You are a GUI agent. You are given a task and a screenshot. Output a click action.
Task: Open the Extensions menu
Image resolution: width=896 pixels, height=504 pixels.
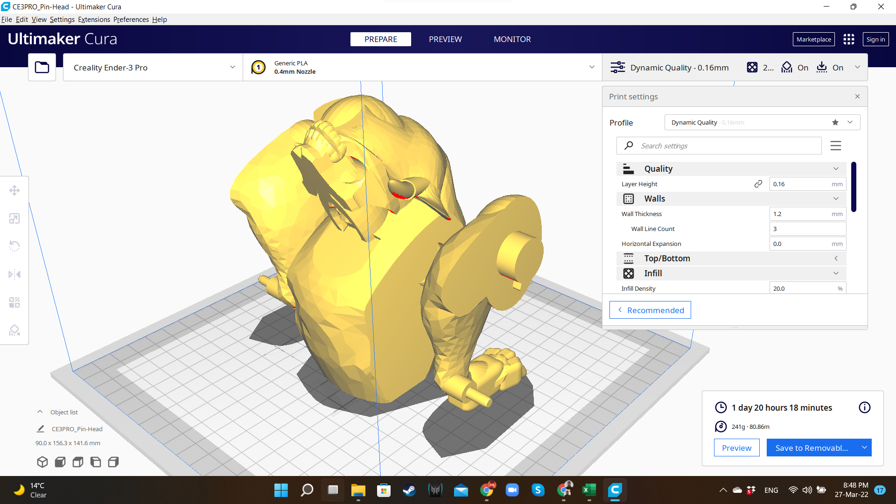pyautogui.click(x=94, y=20)
